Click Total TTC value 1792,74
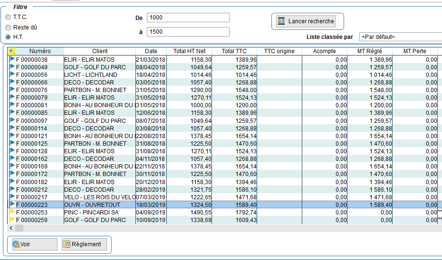Screen dimensions: 442x260 coord(246,213)
